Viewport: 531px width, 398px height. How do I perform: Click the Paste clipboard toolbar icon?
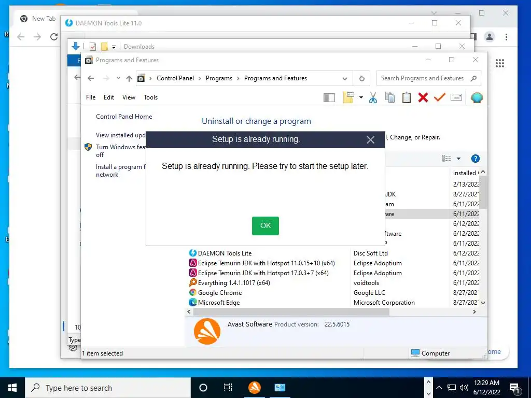click(407, 97)
